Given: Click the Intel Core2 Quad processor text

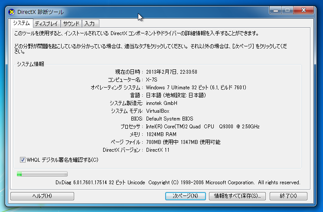Looking at the screenshot, I should coord(202,126).
